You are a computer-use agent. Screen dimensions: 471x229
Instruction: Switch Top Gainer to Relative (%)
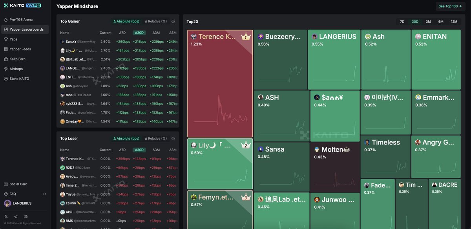click(x=156, y=22)
